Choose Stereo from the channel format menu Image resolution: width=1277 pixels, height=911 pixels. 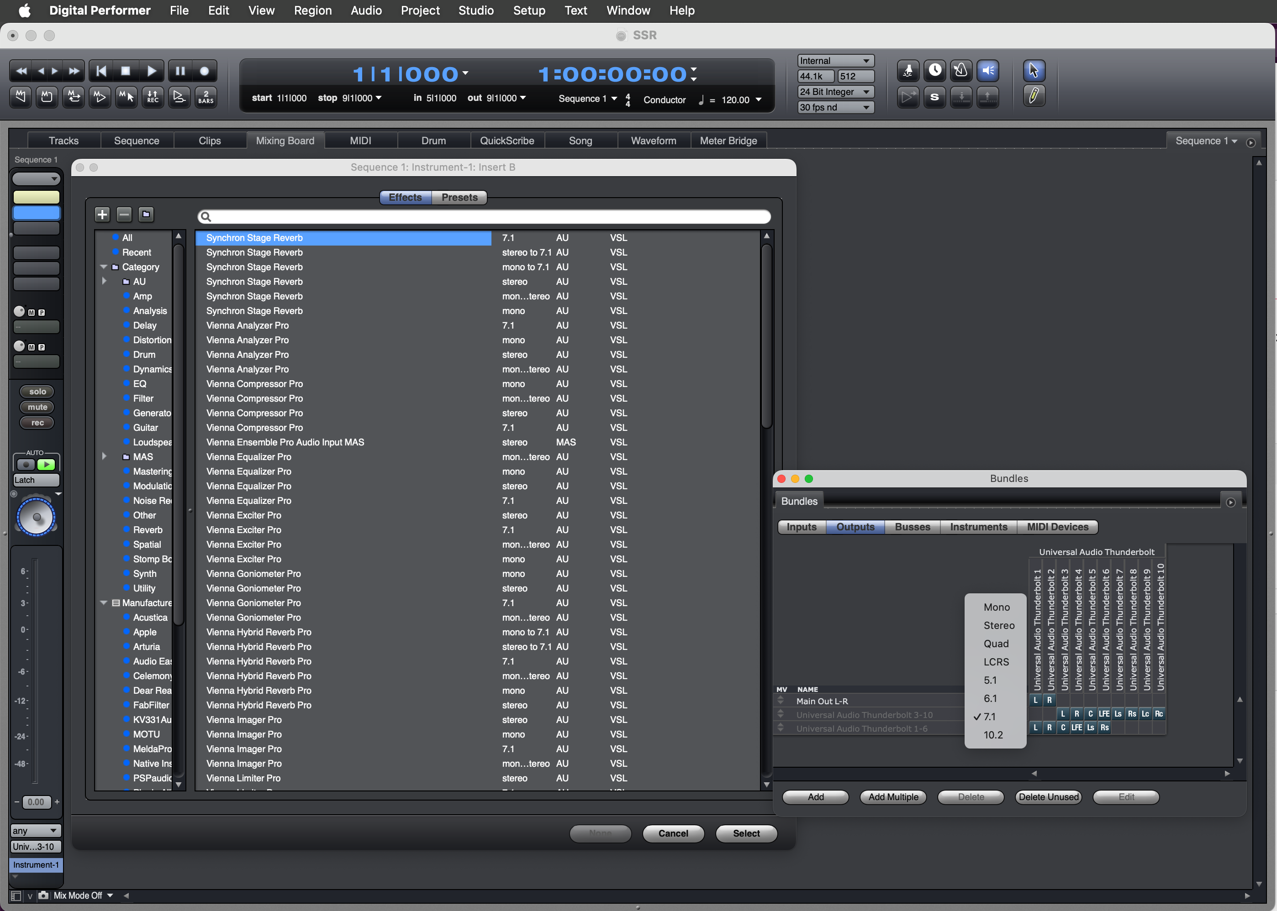point(995,625)
